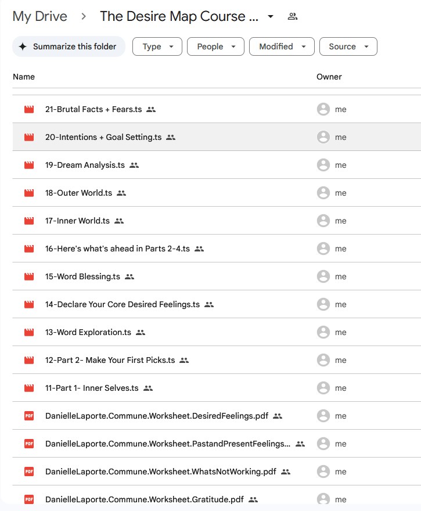The image size is (421, 511).
Task: Open the folder name dropdown arrow in the breadcrumb
Action: click(x=271, y=16)
